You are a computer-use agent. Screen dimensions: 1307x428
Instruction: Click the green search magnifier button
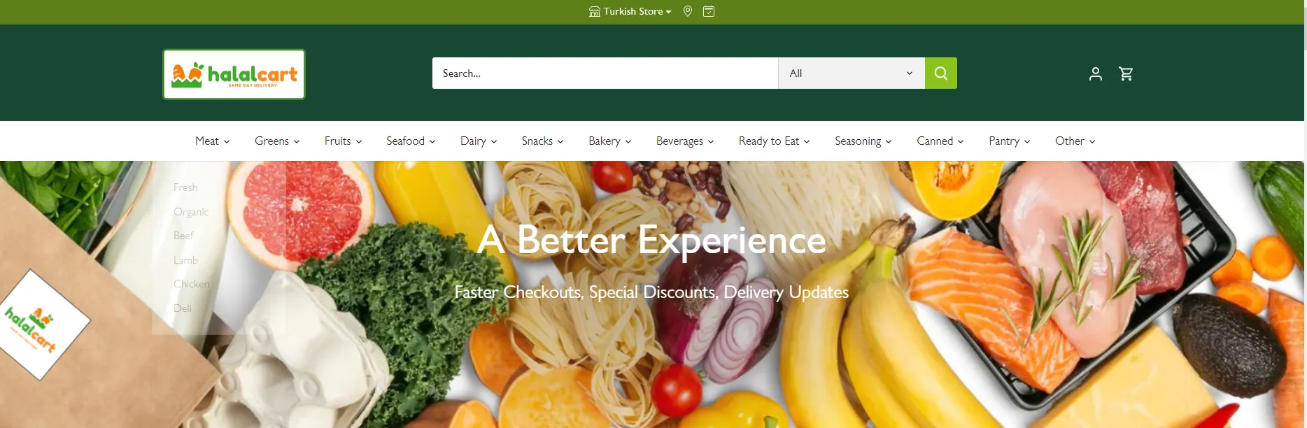pos(940,73)
